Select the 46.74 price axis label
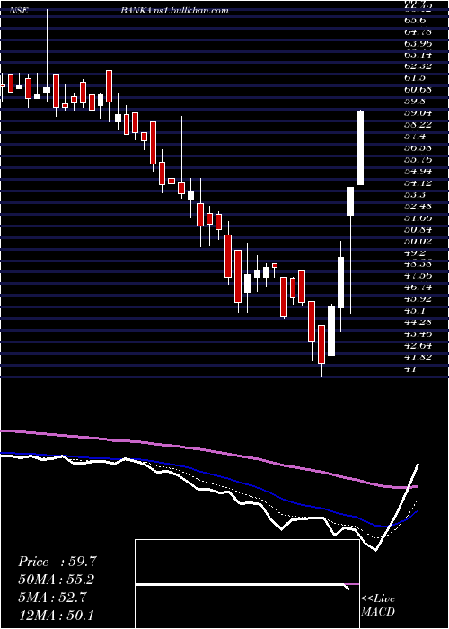 point(419,288)
